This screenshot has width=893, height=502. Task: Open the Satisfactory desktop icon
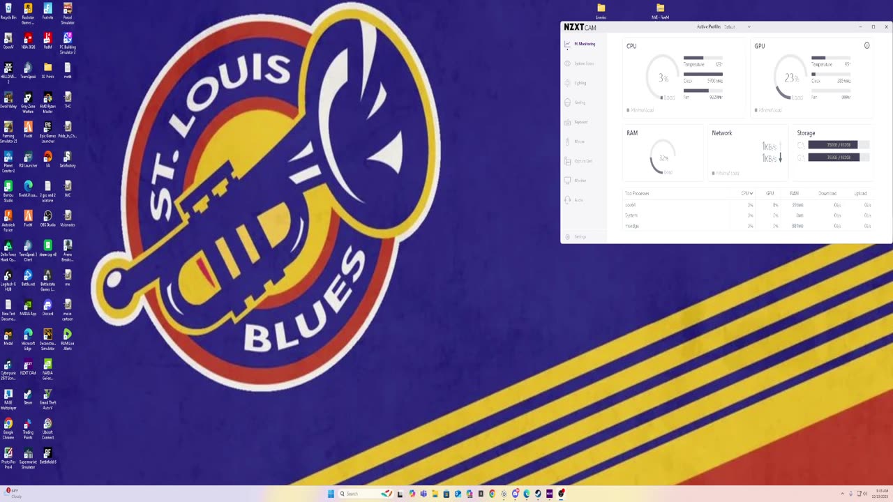pos(68,159)
